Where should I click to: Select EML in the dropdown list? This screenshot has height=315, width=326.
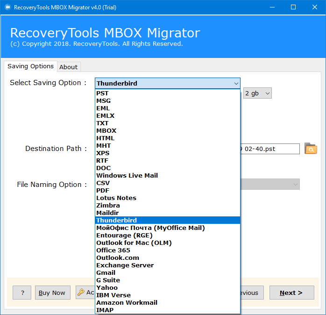click(168, 108)
